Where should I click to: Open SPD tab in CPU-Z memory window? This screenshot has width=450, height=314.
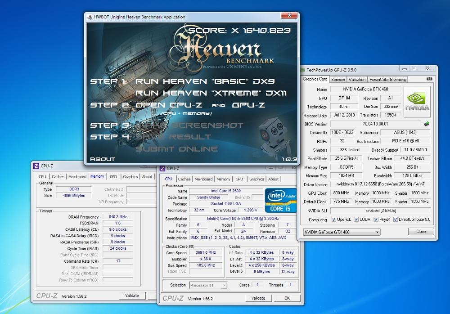coord(113,177)
